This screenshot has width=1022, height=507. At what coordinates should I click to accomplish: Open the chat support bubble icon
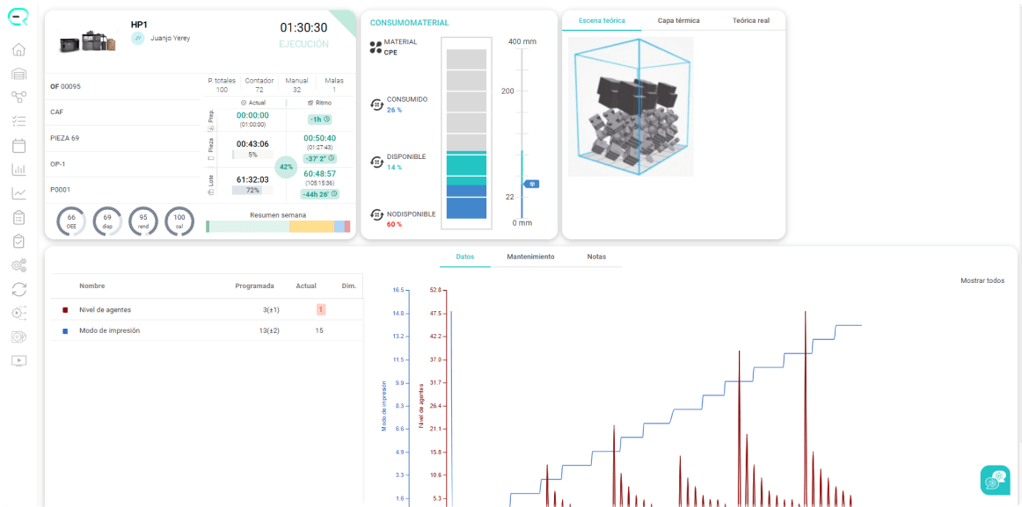995,480
